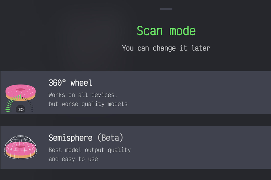Click the donut hole in 360° wheel icon
The image size is (271, 180).
tap(21, 89)
